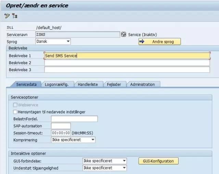Toggle the Webservice checkbox
The image size is (219, 174).
click(x=15, y=105)
